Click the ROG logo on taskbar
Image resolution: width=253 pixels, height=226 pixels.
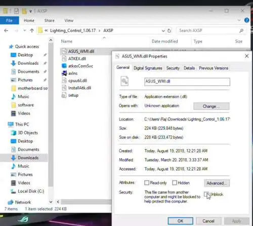[23, 219]
